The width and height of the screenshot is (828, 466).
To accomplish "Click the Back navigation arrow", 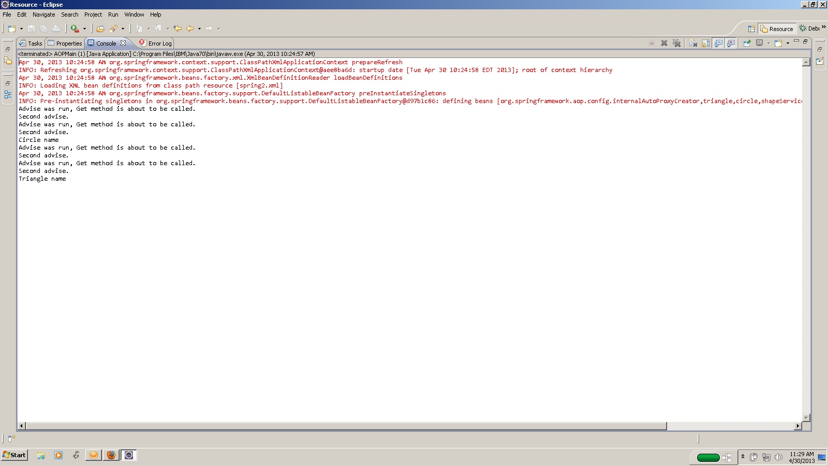I will (x=190, y=28).
